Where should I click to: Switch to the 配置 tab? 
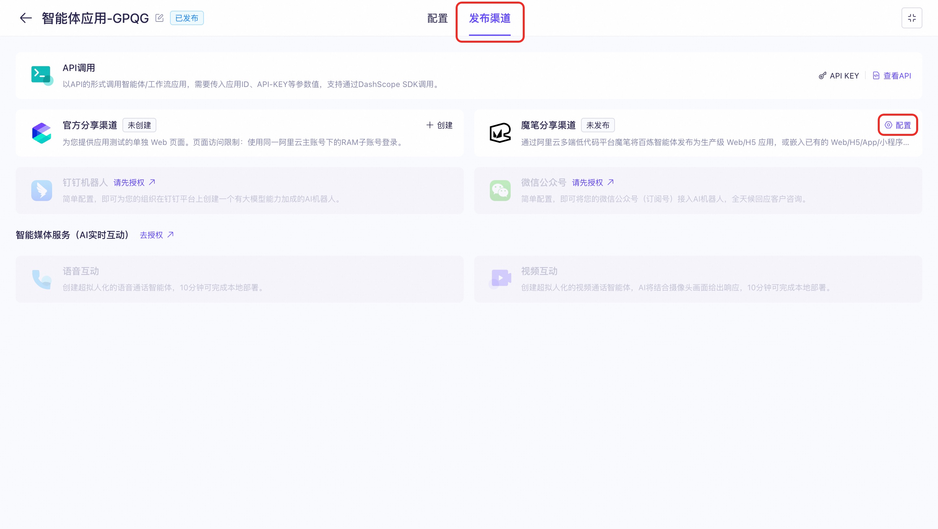(437, 18)
